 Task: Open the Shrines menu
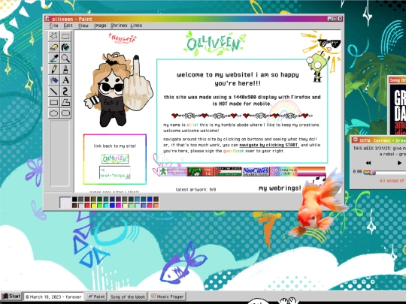pyautogui.click(x=119, y=26)
